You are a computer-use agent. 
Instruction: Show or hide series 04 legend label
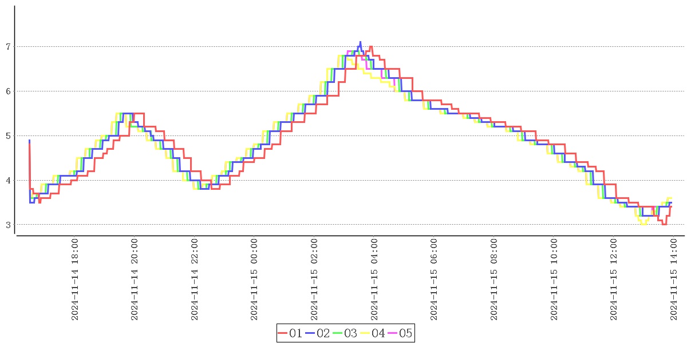[x=378, y=334]
